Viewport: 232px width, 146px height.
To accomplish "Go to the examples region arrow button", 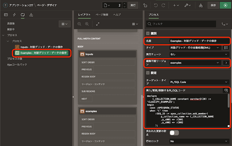I will click(226, 63).
